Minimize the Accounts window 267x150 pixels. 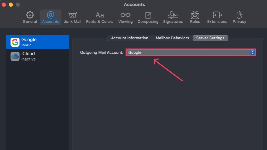click(x=11, y=5)
